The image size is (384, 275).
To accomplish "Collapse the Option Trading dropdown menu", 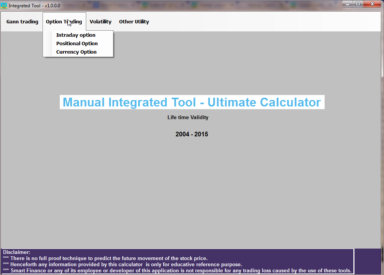I will [x=64, y=21].
